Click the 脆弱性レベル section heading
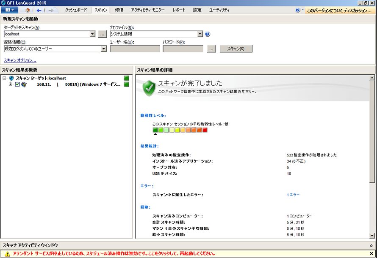The height and width of the screenshot is (258, 377). [x=153, y=116]
